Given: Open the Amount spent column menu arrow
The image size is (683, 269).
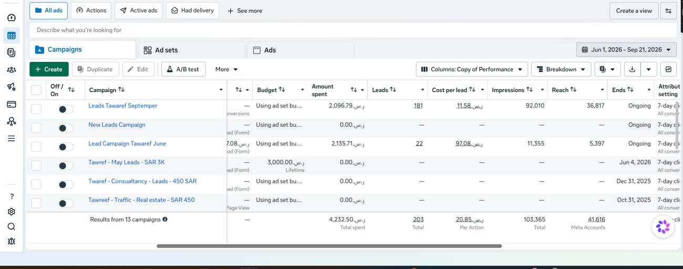Looking at the screenshot, I should pyautogui.click(x=362, y=90).
